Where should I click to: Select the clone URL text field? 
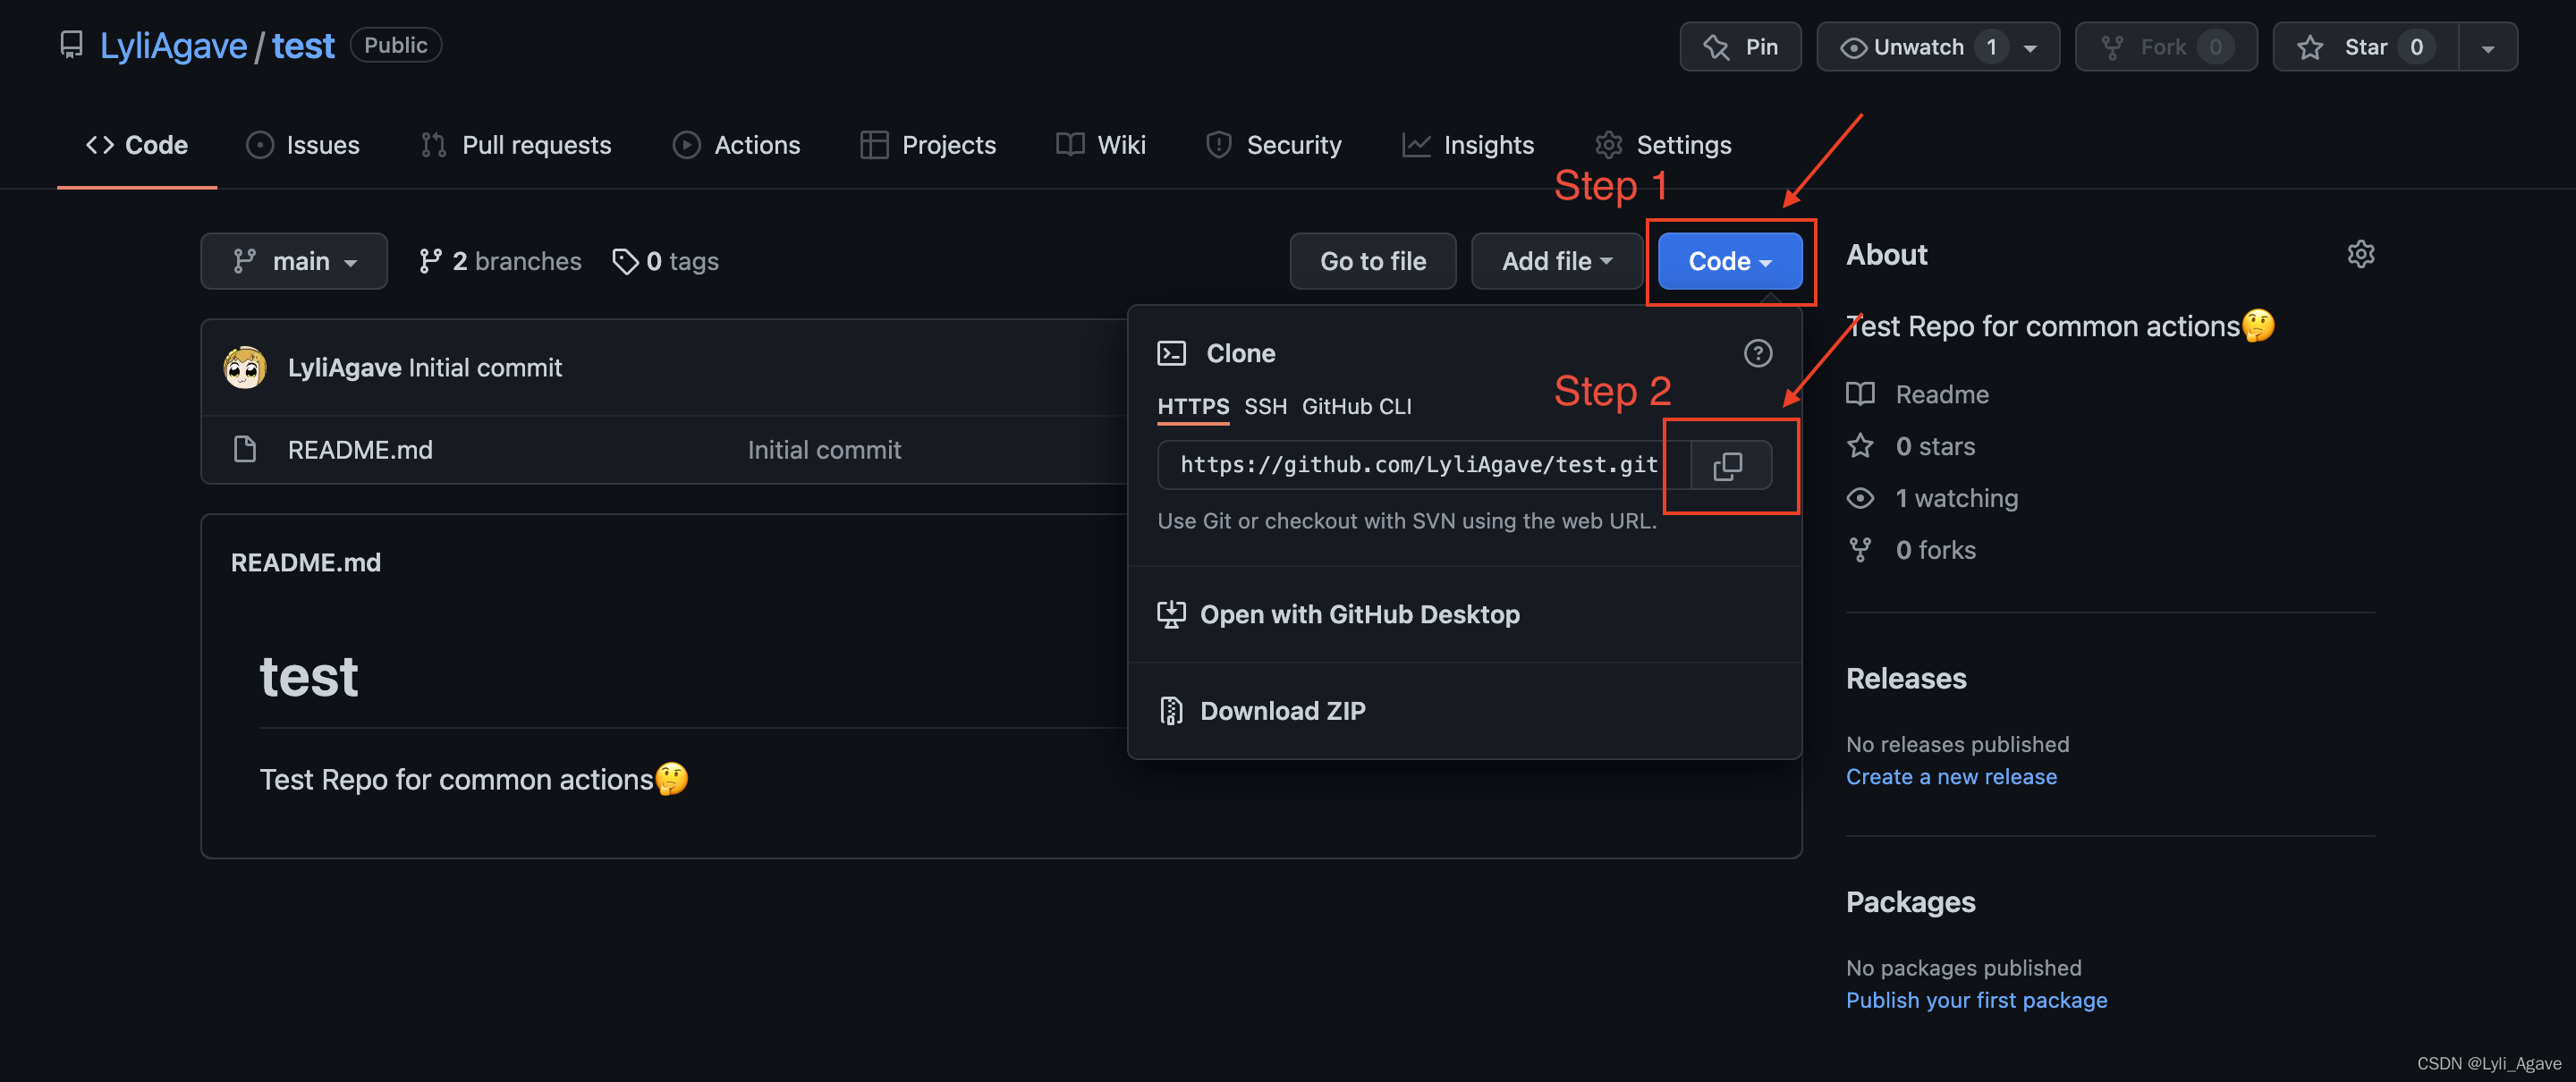coord(1418,465)
